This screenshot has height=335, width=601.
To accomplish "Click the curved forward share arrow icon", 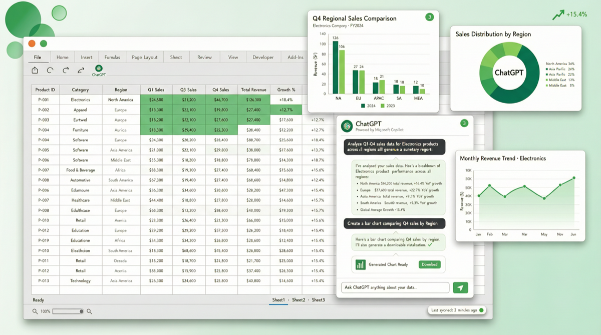I will tap(81, 70).
